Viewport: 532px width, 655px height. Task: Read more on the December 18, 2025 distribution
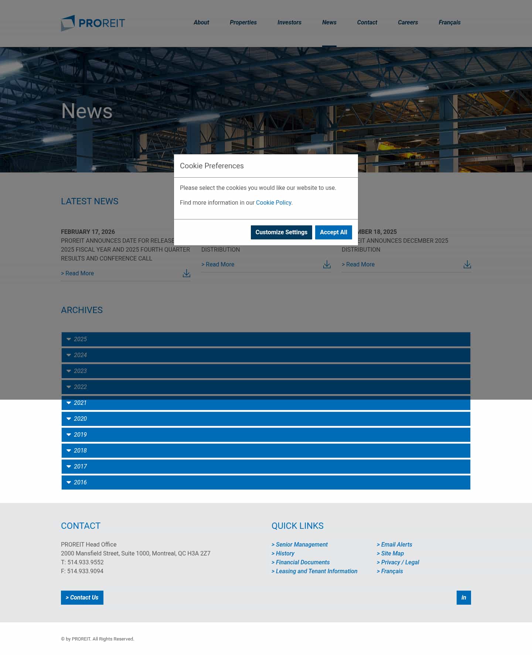coord(358,264)
